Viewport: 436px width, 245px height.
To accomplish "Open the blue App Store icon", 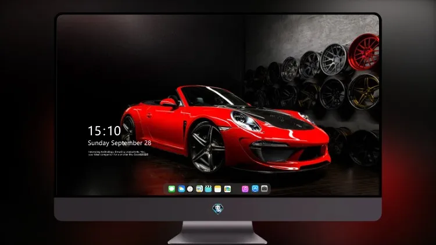I will 255,189.
